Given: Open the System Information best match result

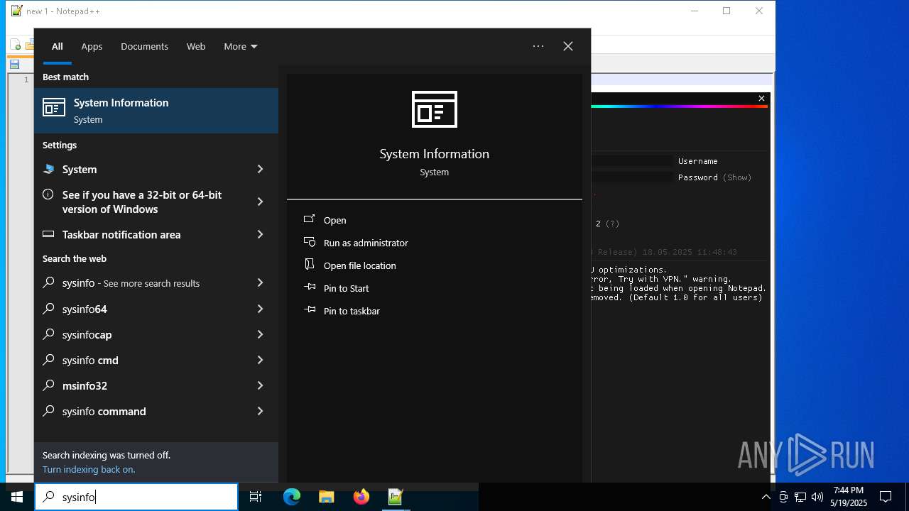Looking at the screenshot, I should 156,111.
